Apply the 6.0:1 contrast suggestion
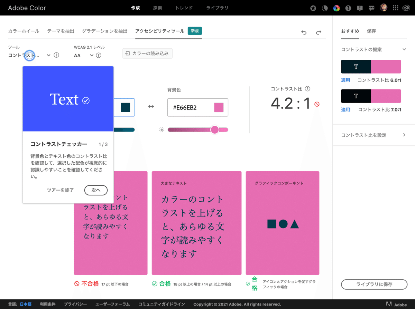 [345, 80]
